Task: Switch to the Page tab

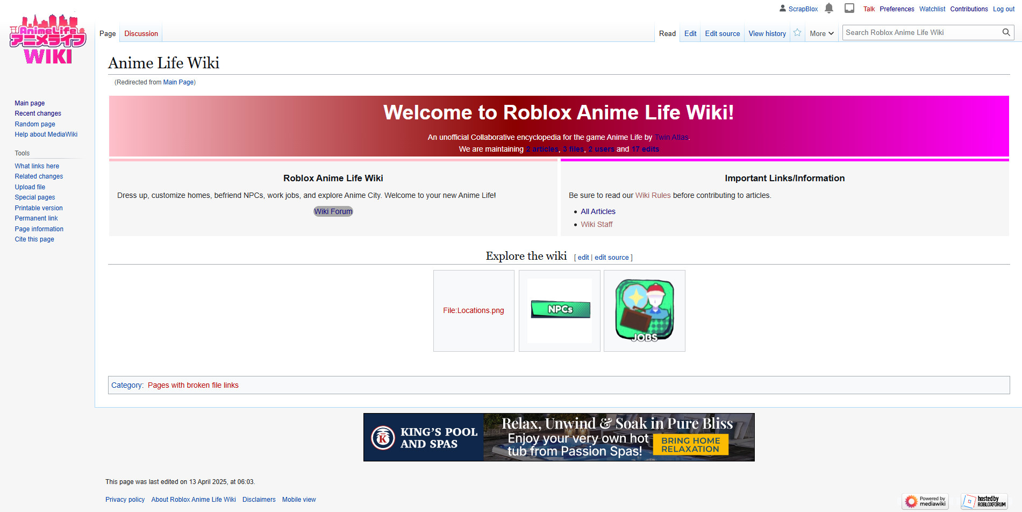Action: point(108,33)
